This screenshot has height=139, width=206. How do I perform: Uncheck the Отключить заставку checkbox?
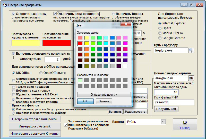pos(14,14)
